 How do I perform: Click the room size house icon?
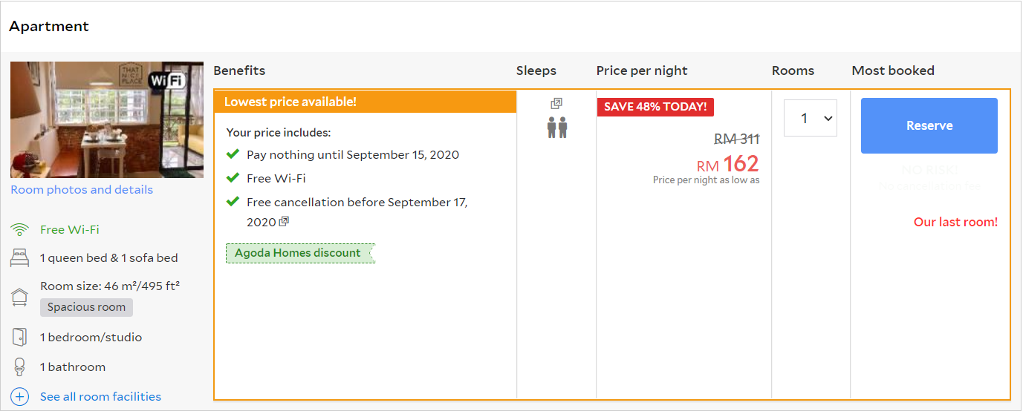pos(20,298)
